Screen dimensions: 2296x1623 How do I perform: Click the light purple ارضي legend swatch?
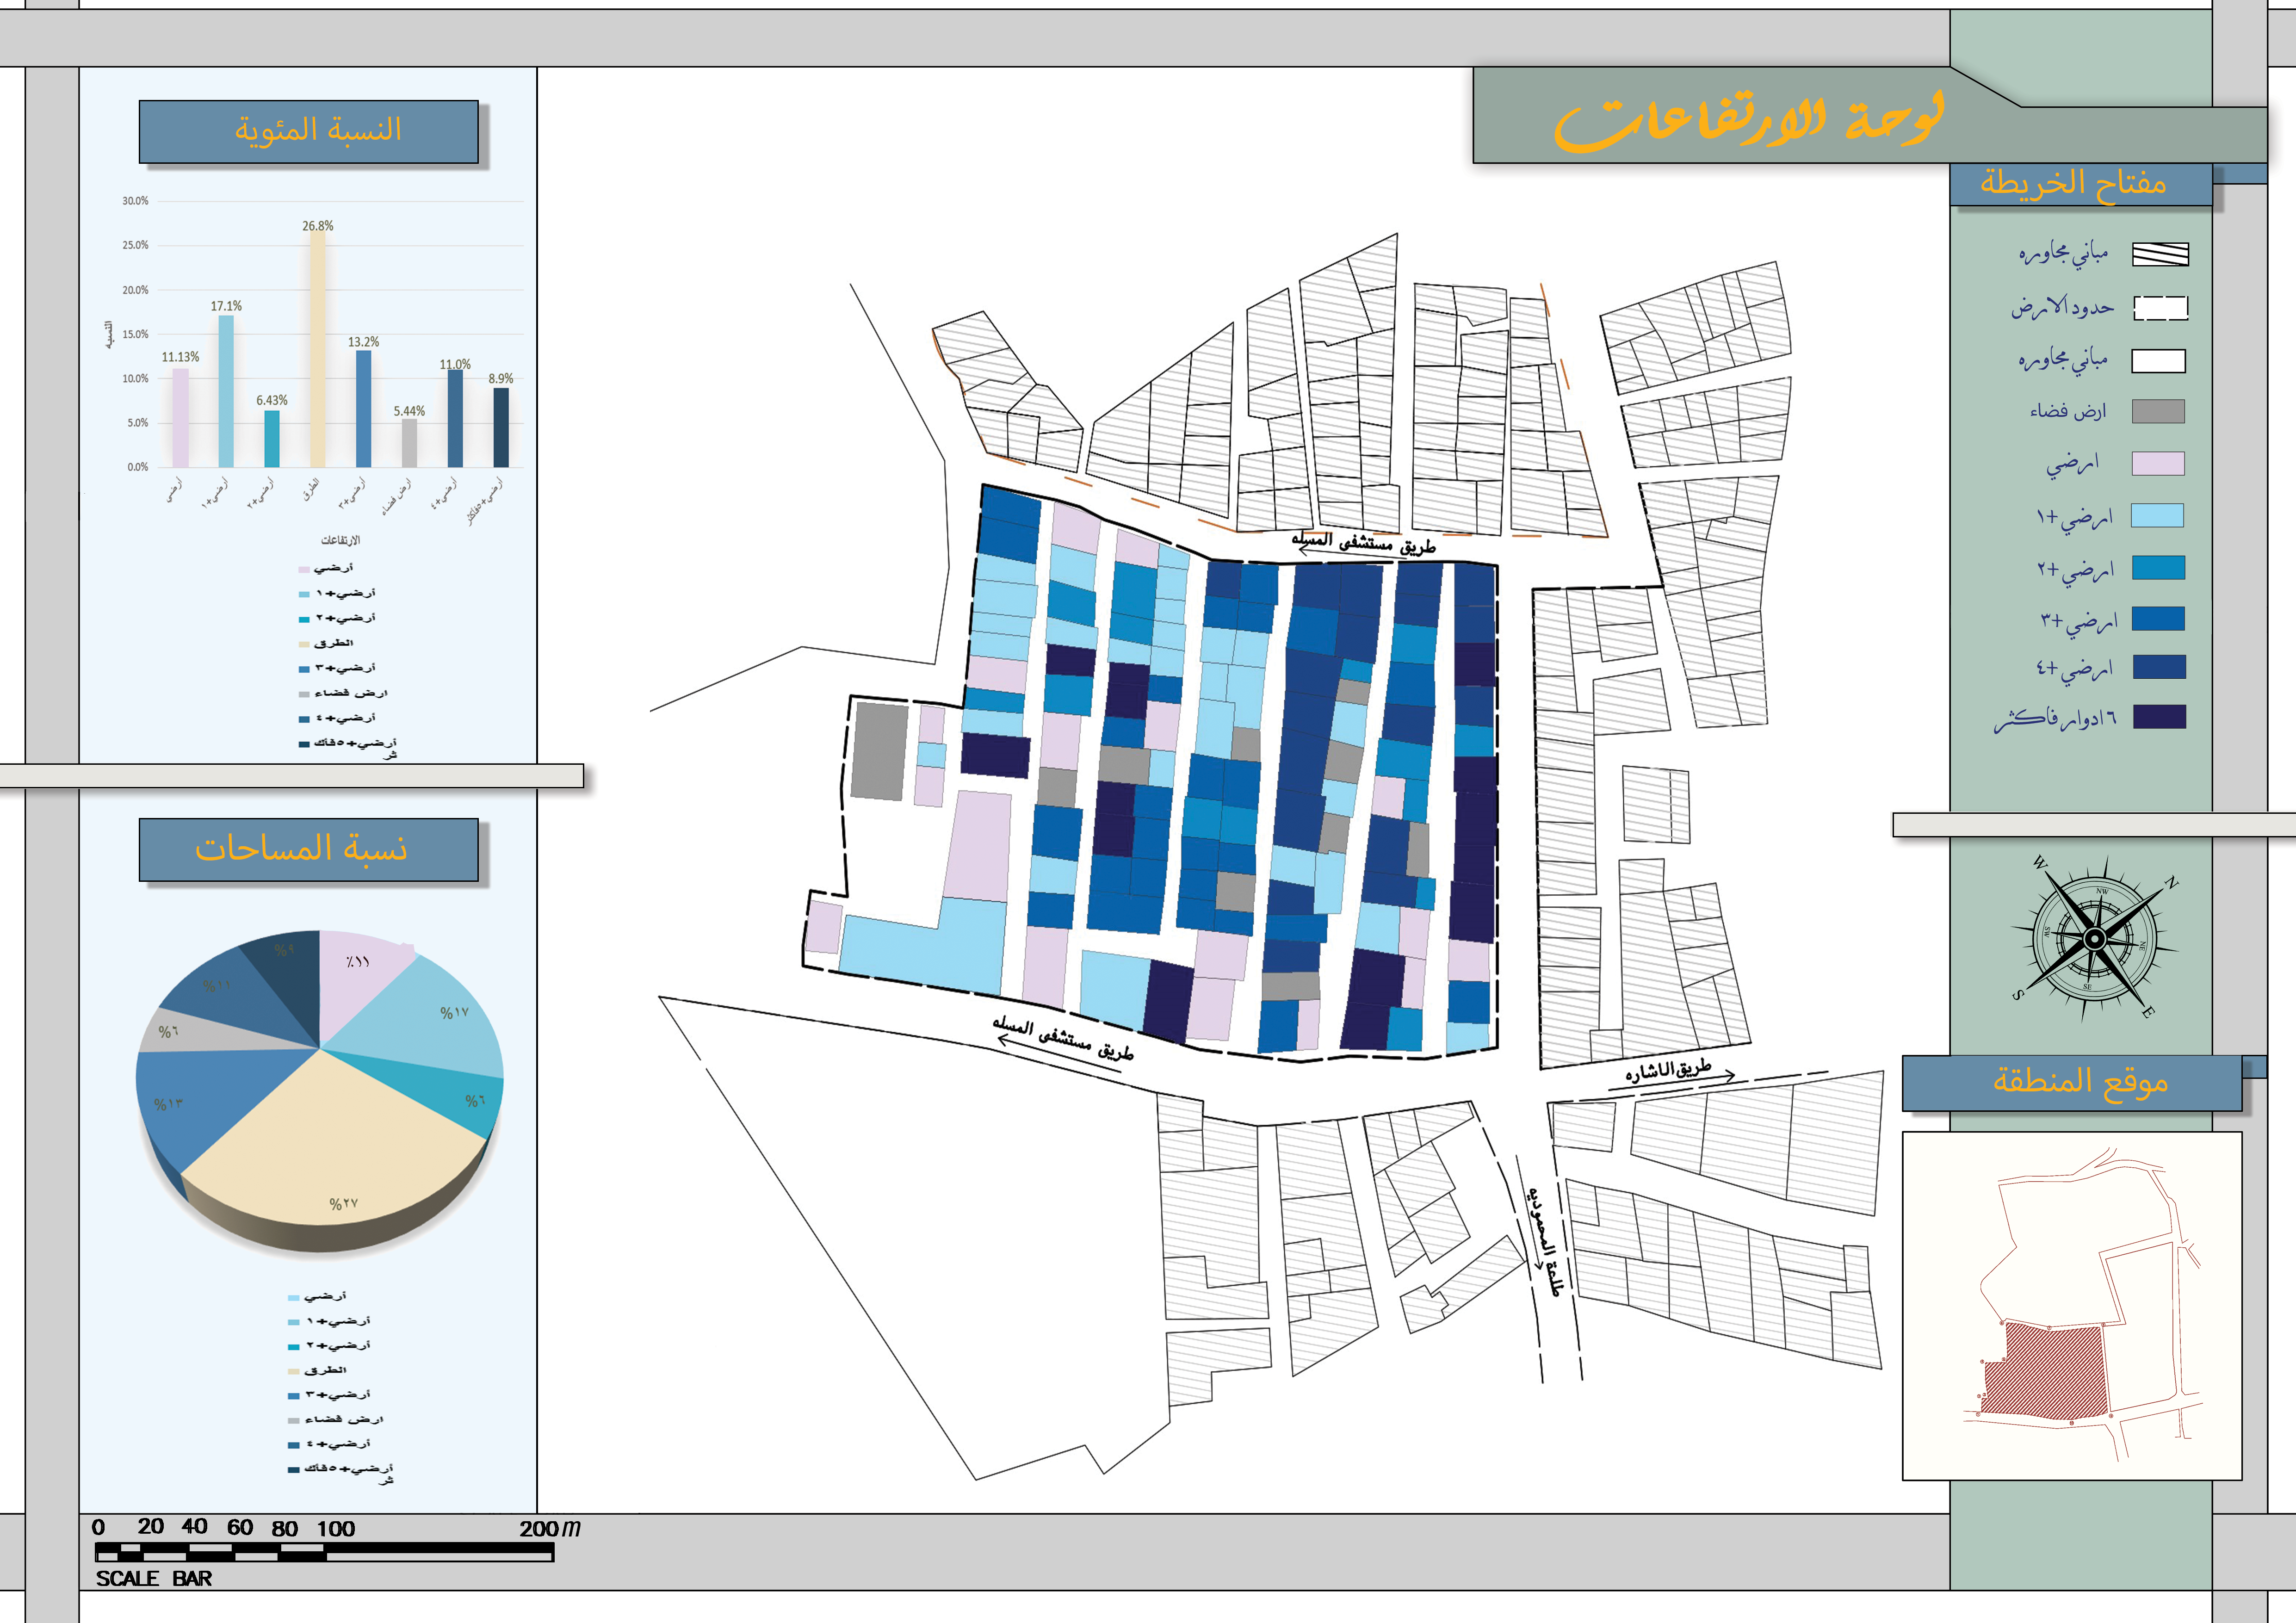pyautogui.click(x=2158, y=463)
